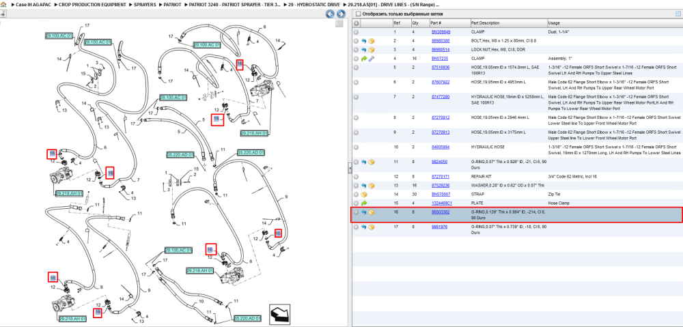
Task: Click the 'Qty' column header
Action: coord(420,23)
